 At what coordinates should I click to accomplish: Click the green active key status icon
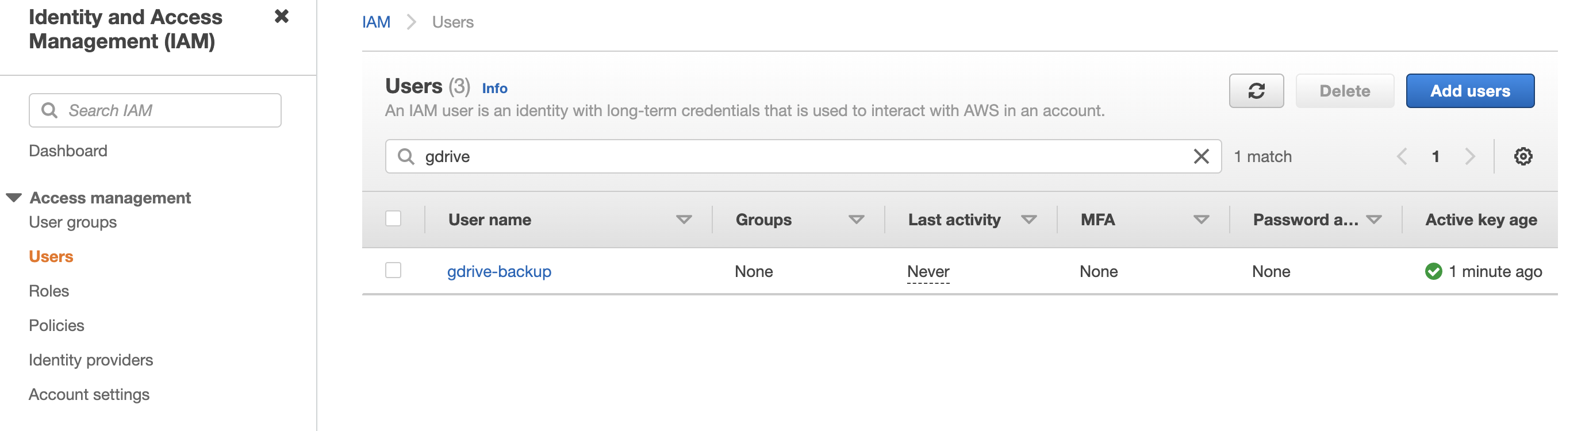[x=1433, y=271]
